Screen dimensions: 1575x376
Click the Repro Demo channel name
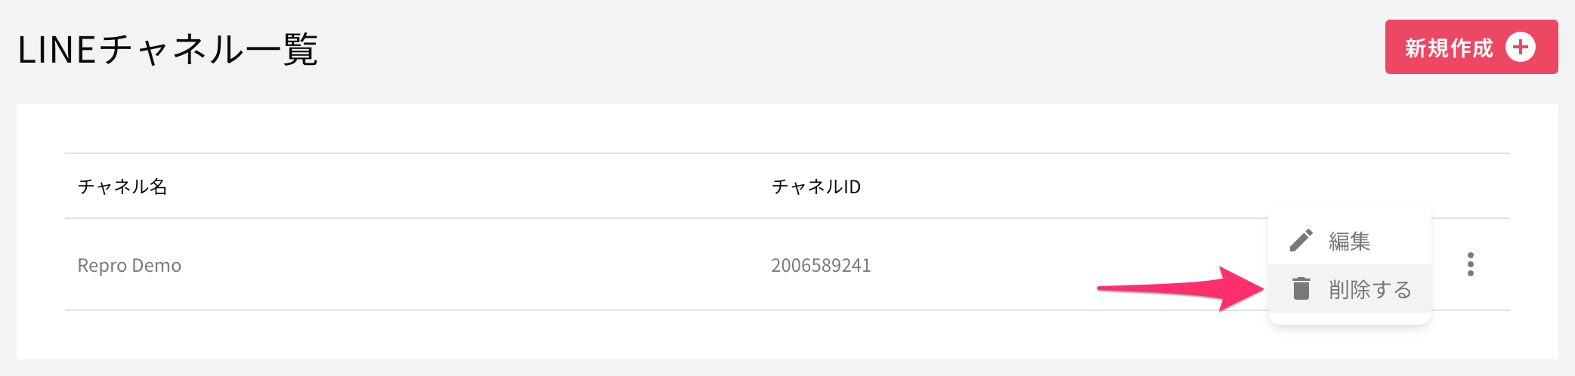(129, 266)
